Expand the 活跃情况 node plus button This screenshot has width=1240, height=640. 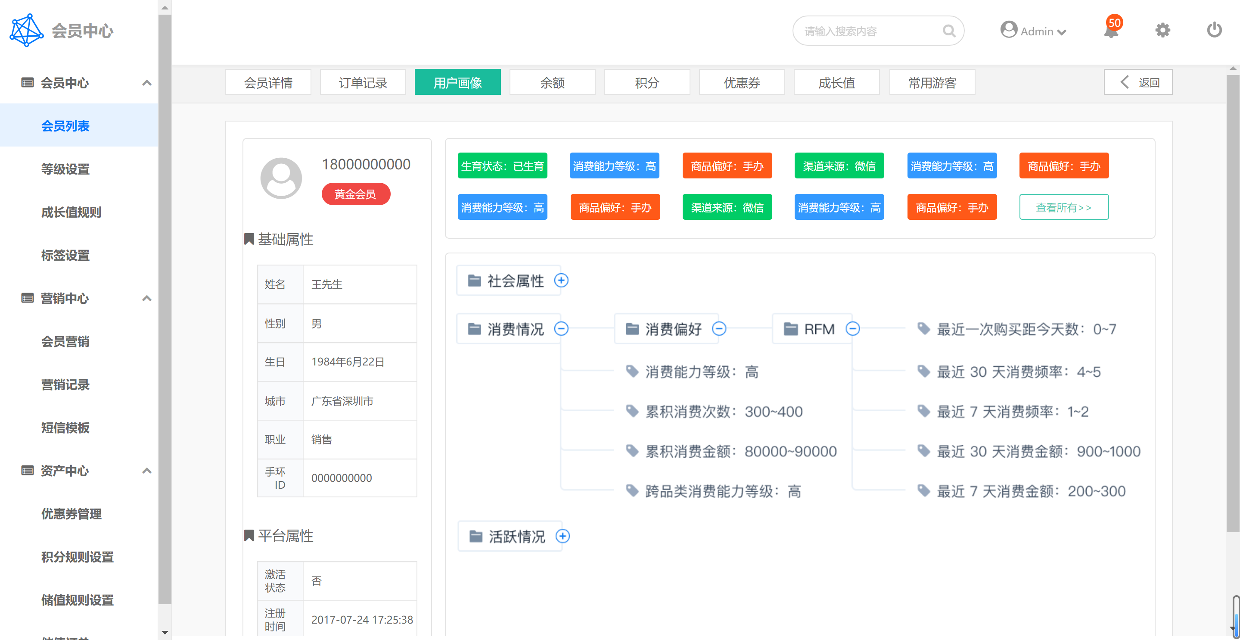pyautogui.click(x=562, y=536)
